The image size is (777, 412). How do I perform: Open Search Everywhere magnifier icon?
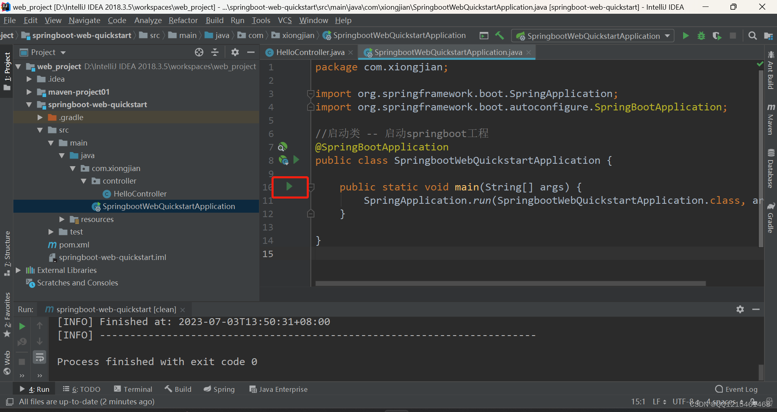752,36
